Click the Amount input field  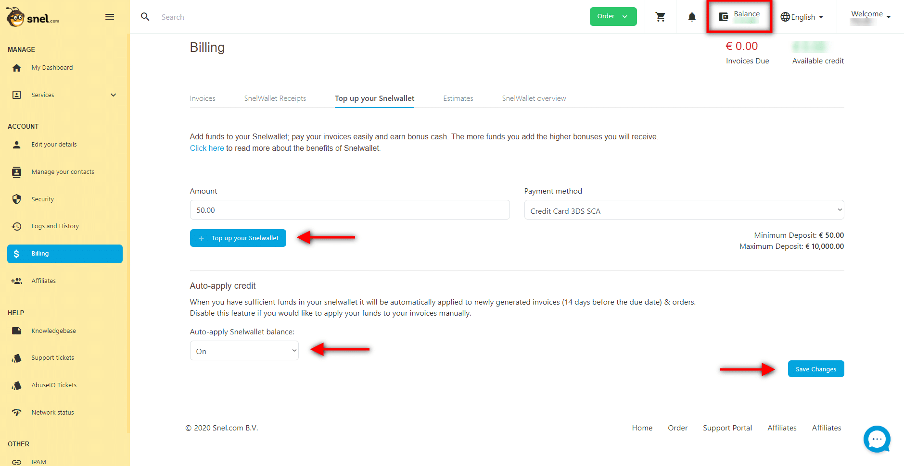click(x=350, y=210)
